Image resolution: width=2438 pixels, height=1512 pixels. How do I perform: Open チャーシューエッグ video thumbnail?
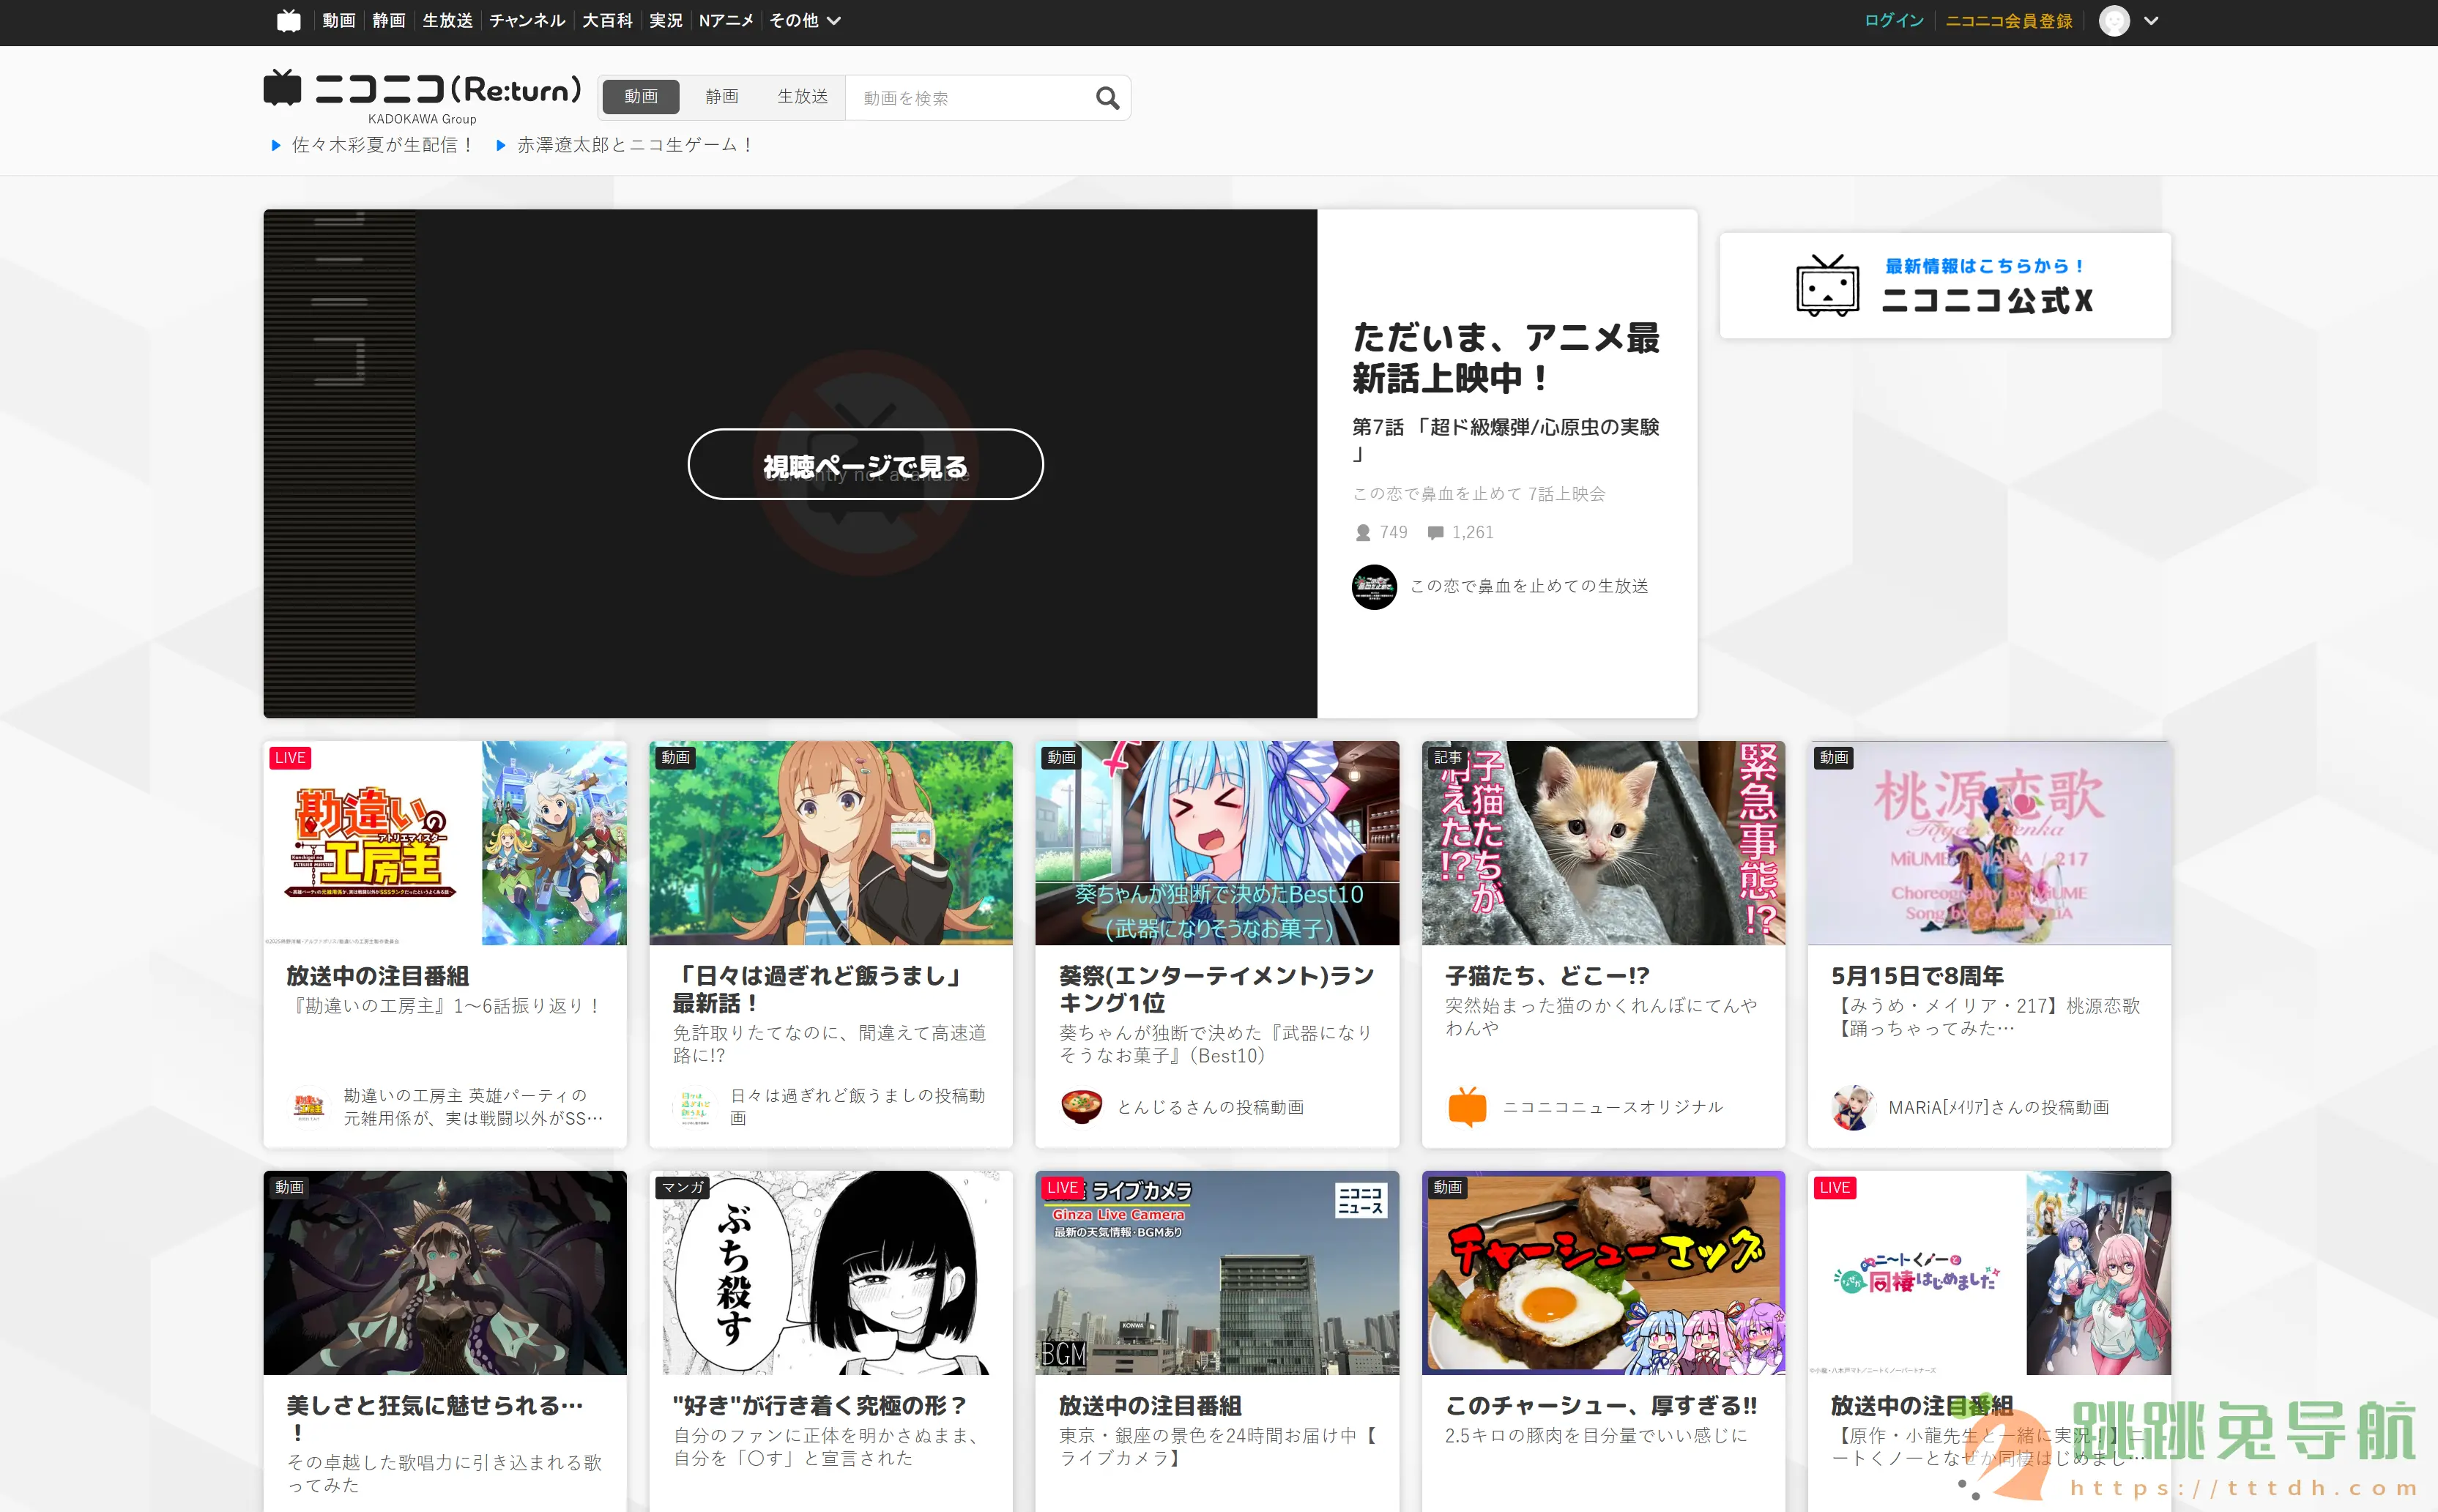(x=1603, y=1273)
